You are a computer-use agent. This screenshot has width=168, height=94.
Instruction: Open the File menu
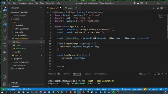(x=9, y=3)
